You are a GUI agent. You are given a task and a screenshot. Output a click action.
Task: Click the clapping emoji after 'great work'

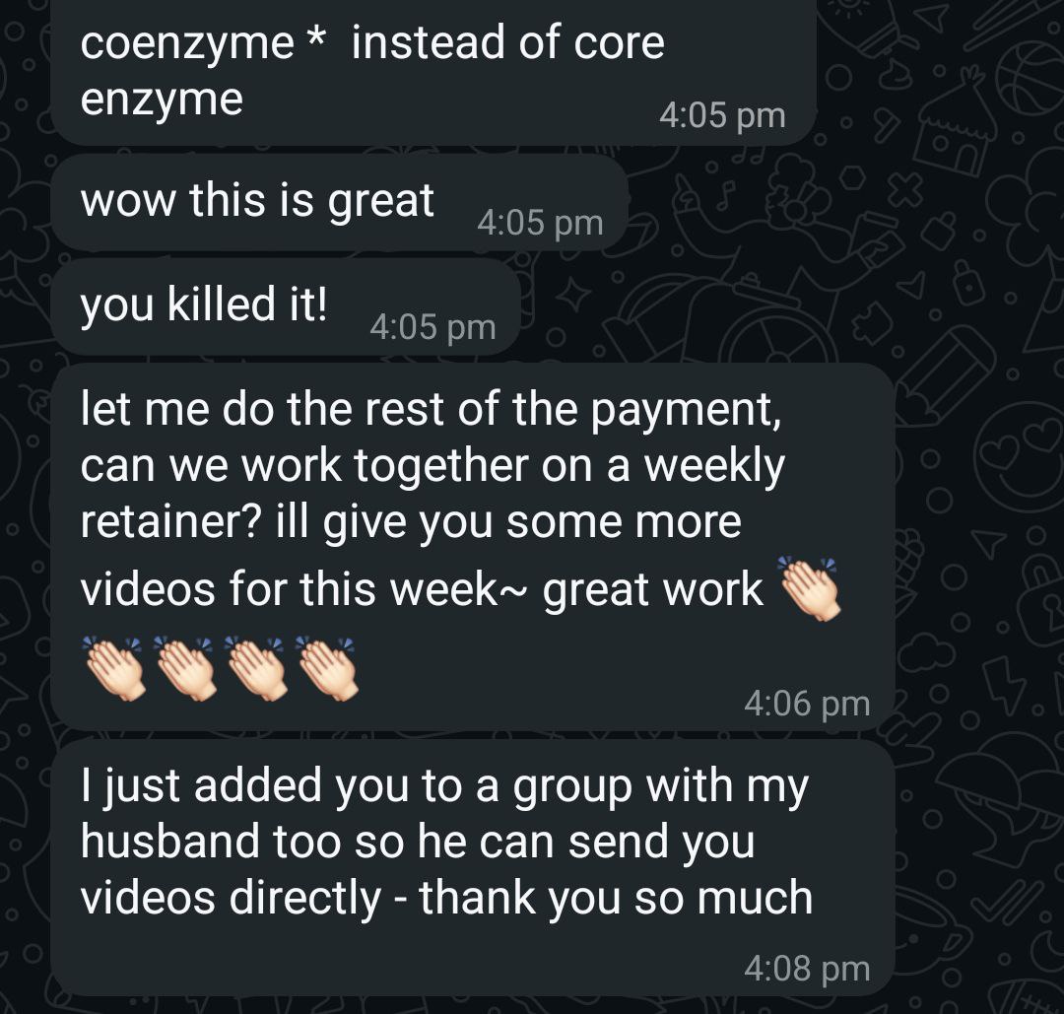pos(811,588)
